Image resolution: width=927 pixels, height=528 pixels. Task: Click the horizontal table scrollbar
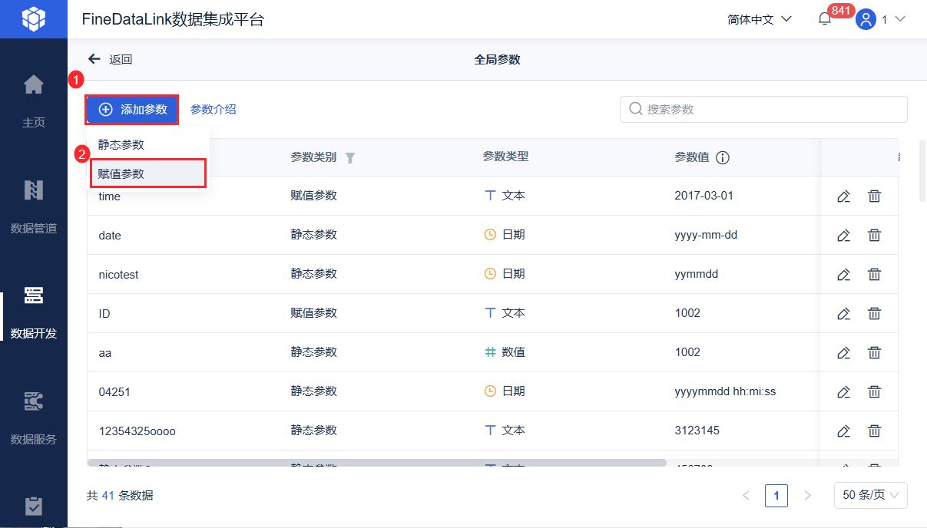pyautogui.click(x=376, y=463)
